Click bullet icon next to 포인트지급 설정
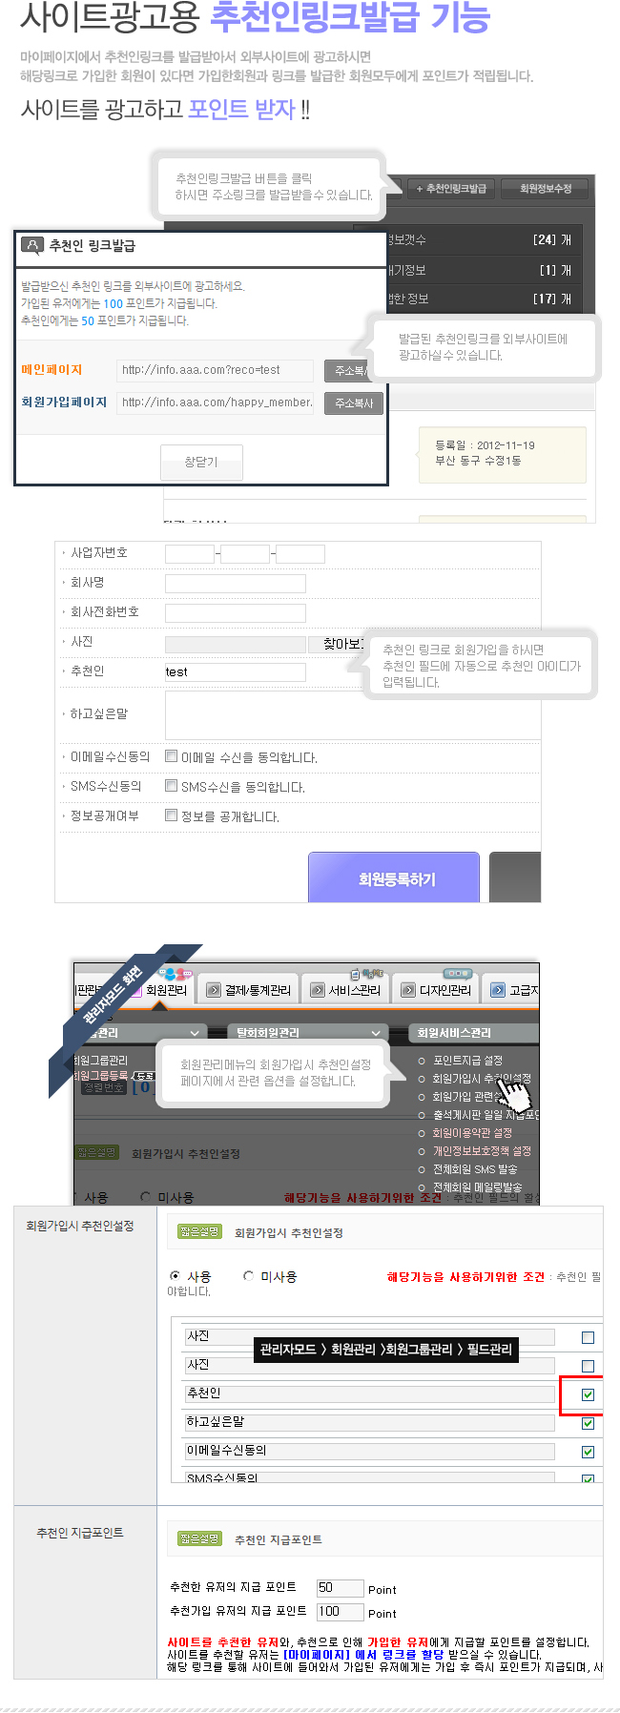Screen dimensions: 620x1713 click(422, 1061)
